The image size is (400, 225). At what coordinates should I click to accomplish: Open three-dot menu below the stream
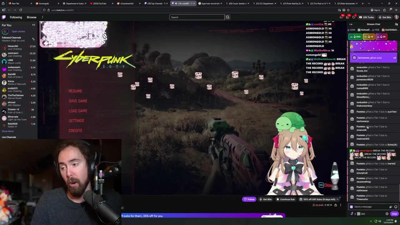(340, 205)
